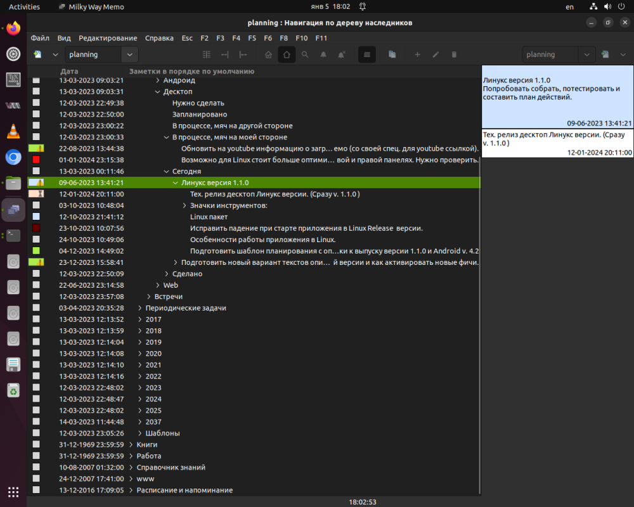Click the bell reminder icon
634x507 pixels.
tap(323, 55)
